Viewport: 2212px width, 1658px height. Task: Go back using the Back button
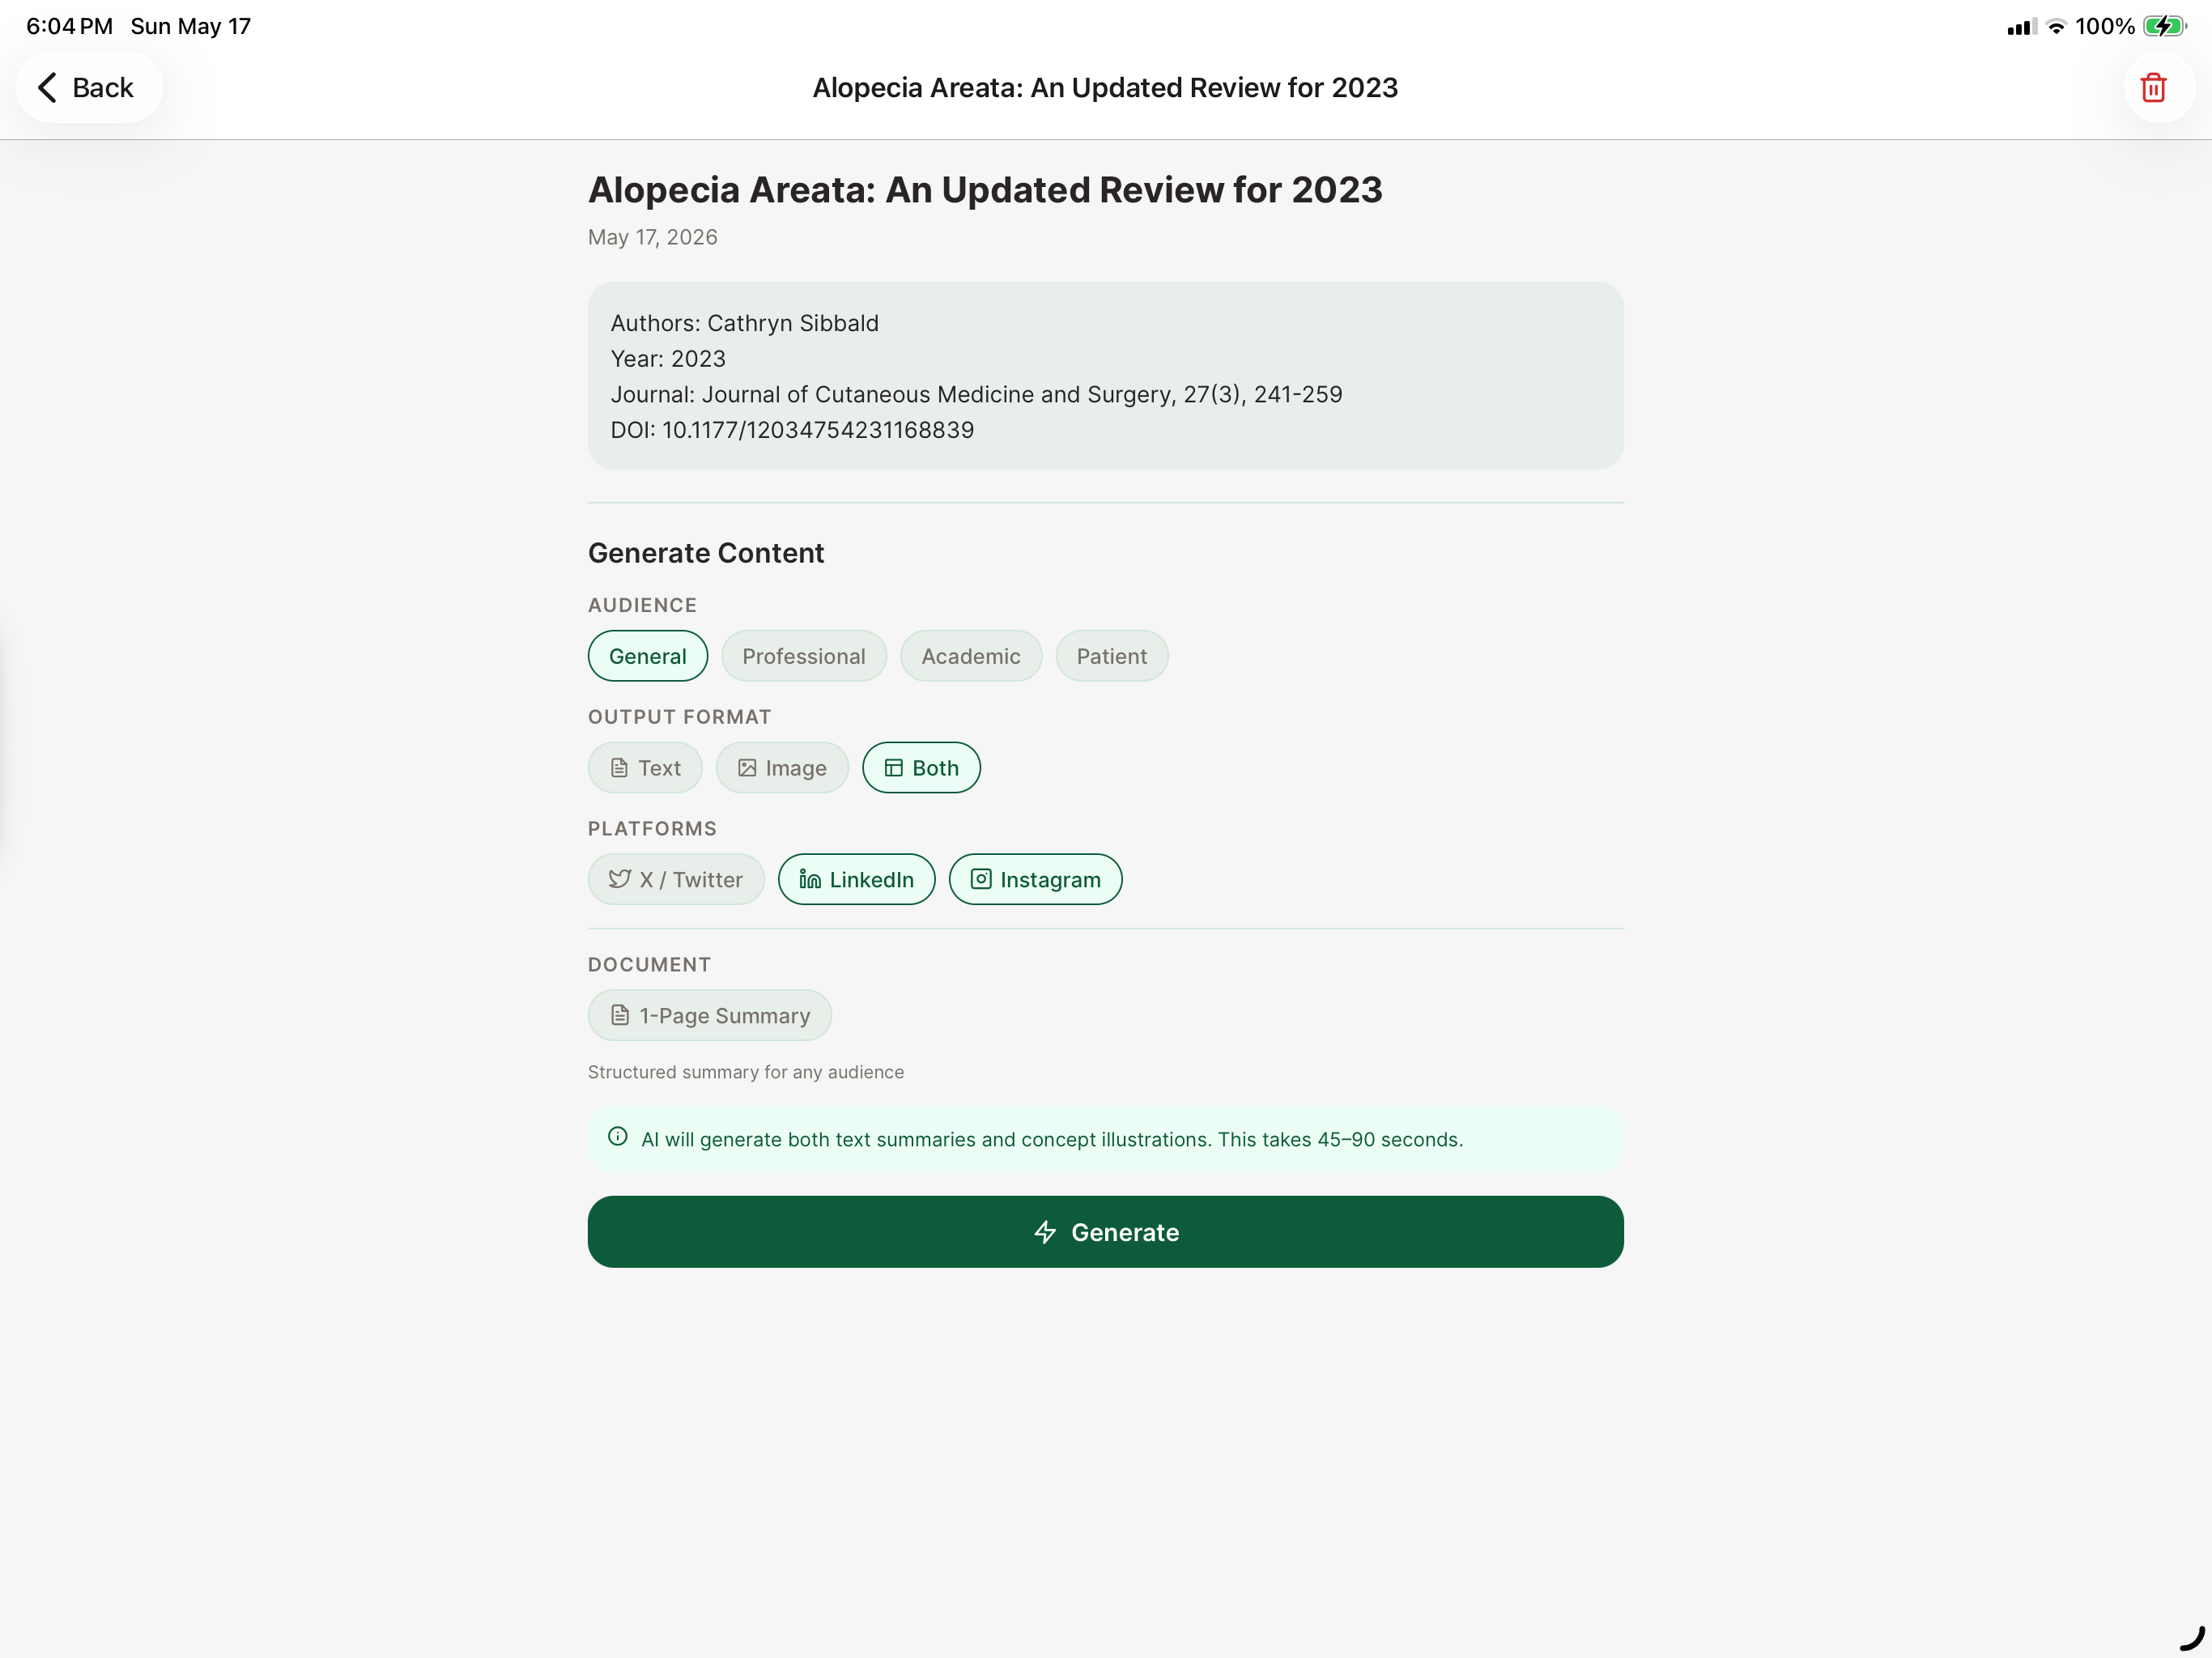point(88,88)
